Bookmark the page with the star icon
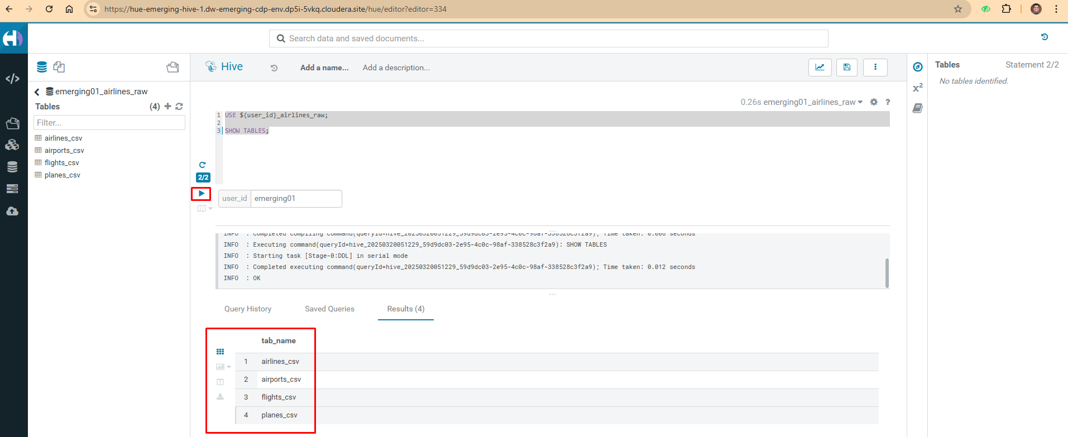 958,9
